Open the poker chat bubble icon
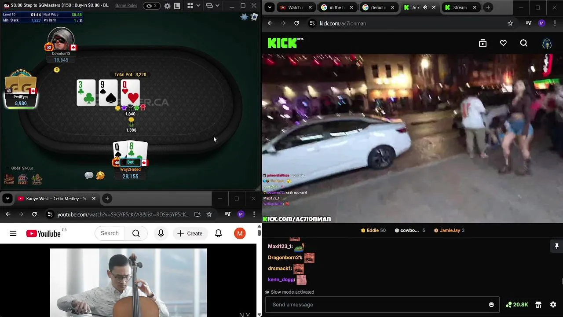Image resolution: width=563 pixels, height=317 pixels. (x=89, y=176)
